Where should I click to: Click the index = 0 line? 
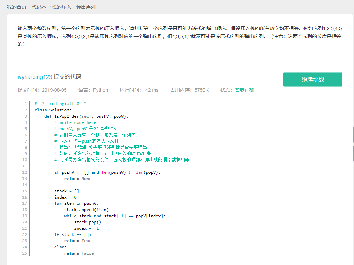(x=65, y=197)
